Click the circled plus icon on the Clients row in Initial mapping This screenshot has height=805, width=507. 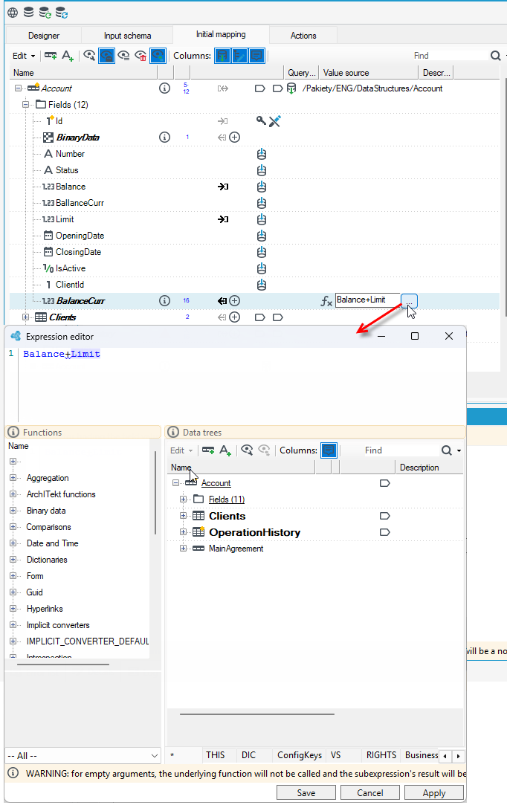(x=235, y=317)
